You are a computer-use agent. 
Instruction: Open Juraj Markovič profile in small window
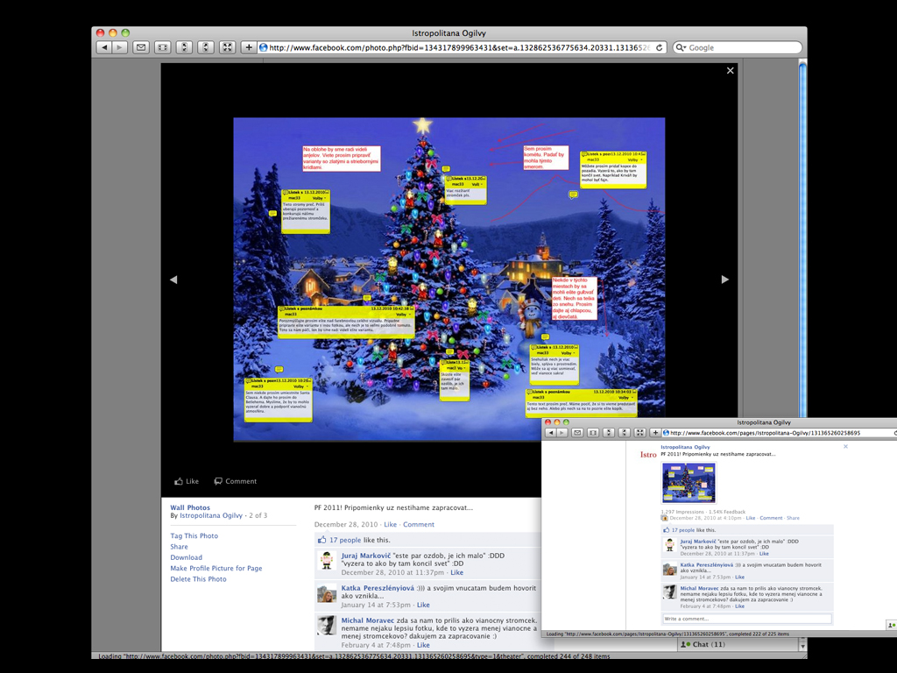click(698, 542)
